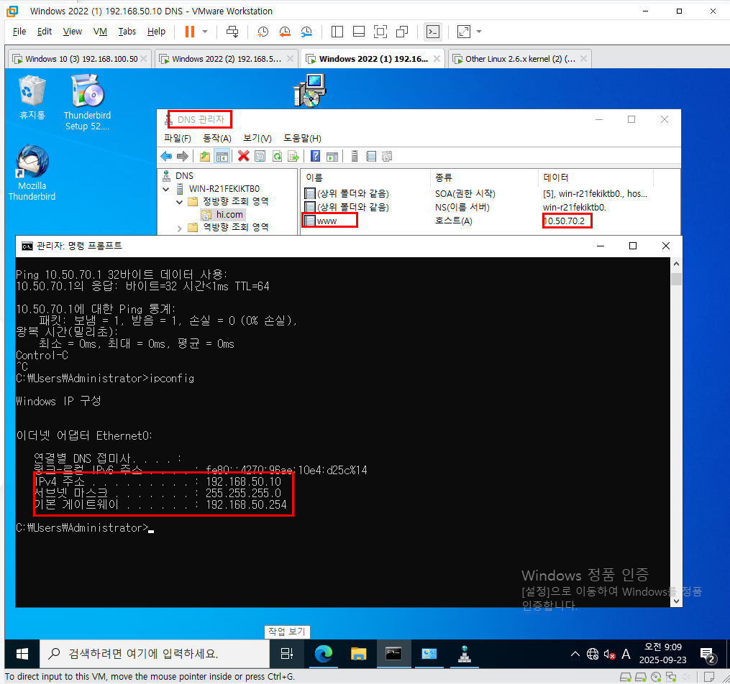Select the Mozilla Thunderbird desktop shortcut

pos(32,173)
